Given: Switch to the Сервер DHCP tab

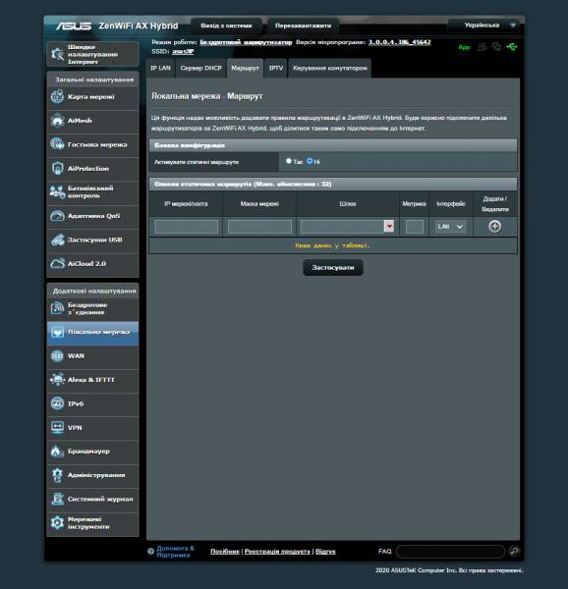Looking at the screenshot, I should (200, 68).
